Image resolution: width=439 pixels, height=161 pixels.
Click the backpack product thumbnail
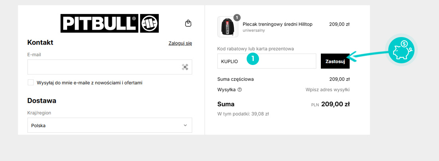tap(227, 27)
